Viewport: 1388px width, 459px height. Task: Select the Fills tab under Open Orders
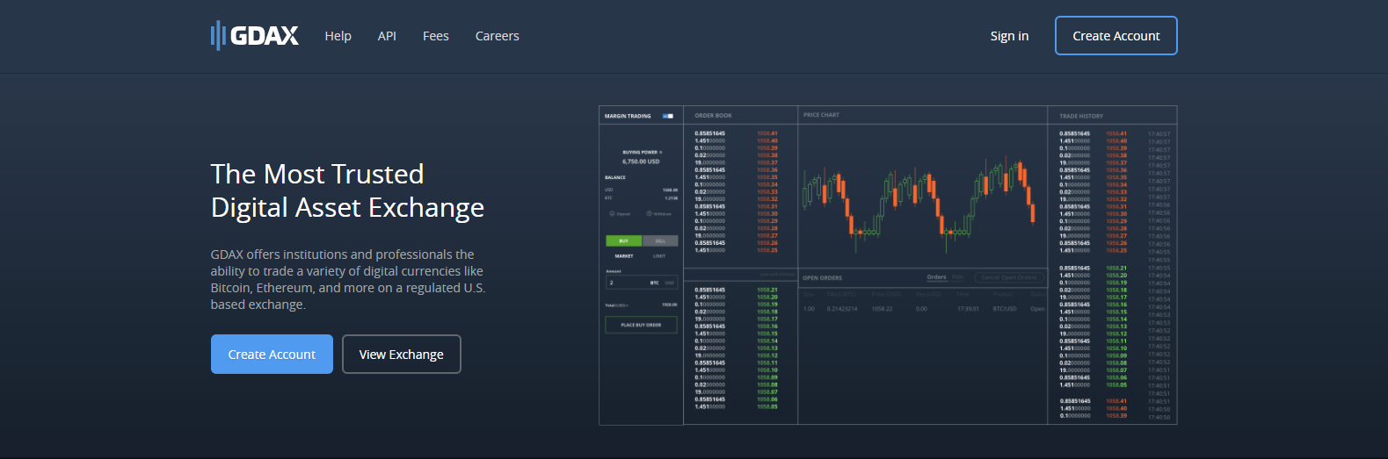point(957,277)
